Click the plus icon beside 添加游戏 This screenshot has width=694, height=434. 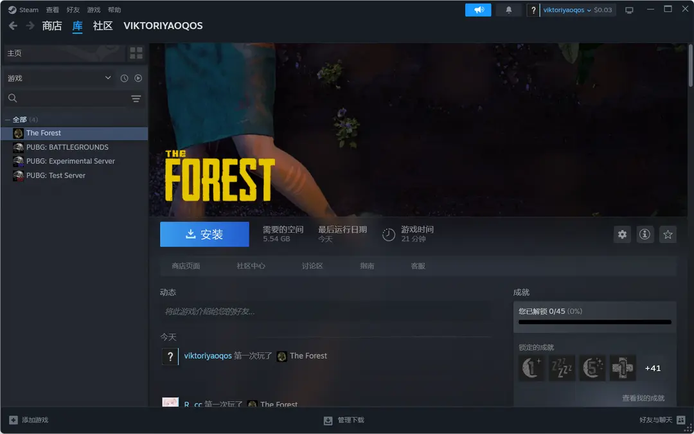pyautogui.click(x=13, y=420)
